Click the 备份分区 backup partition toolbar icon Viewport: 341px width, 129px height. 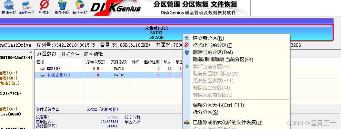(x=80, y=8)
